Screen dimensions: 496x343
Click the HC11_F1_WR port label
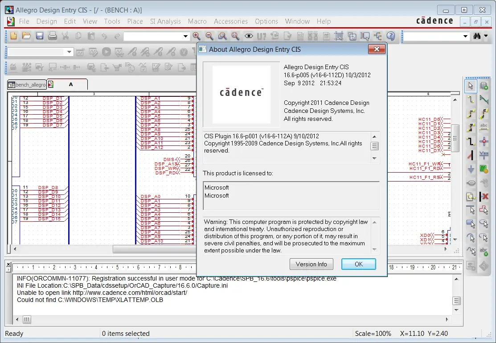point(425,164)
